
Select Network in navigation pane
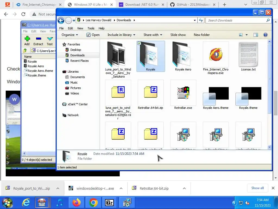click(x=73, y=115)
